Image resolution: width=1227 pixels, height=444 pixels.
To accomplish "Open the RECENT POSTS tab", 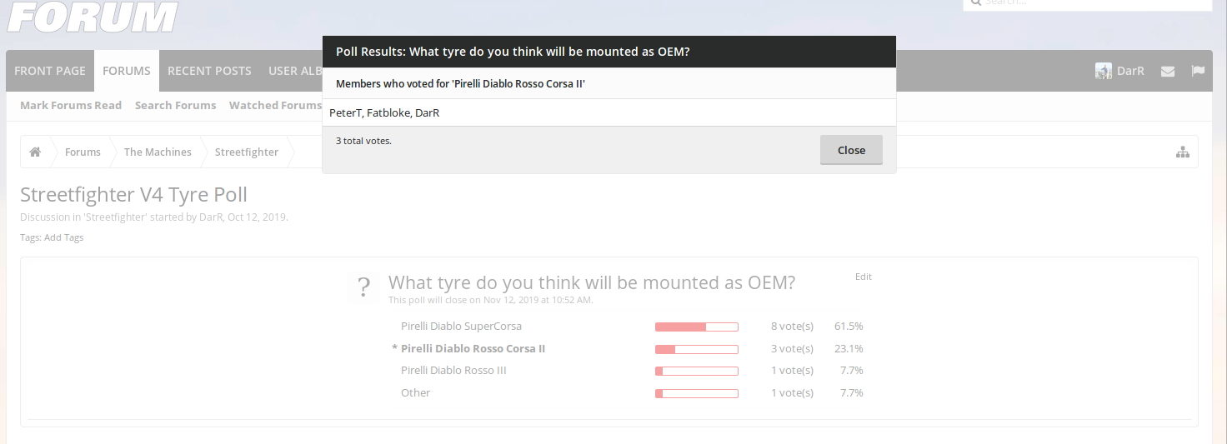I will pyautogui.click(x=209, y=71).
